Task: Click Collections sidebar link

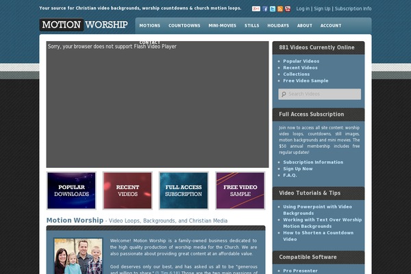Action: pyautogui.click(x=296, y=74)
